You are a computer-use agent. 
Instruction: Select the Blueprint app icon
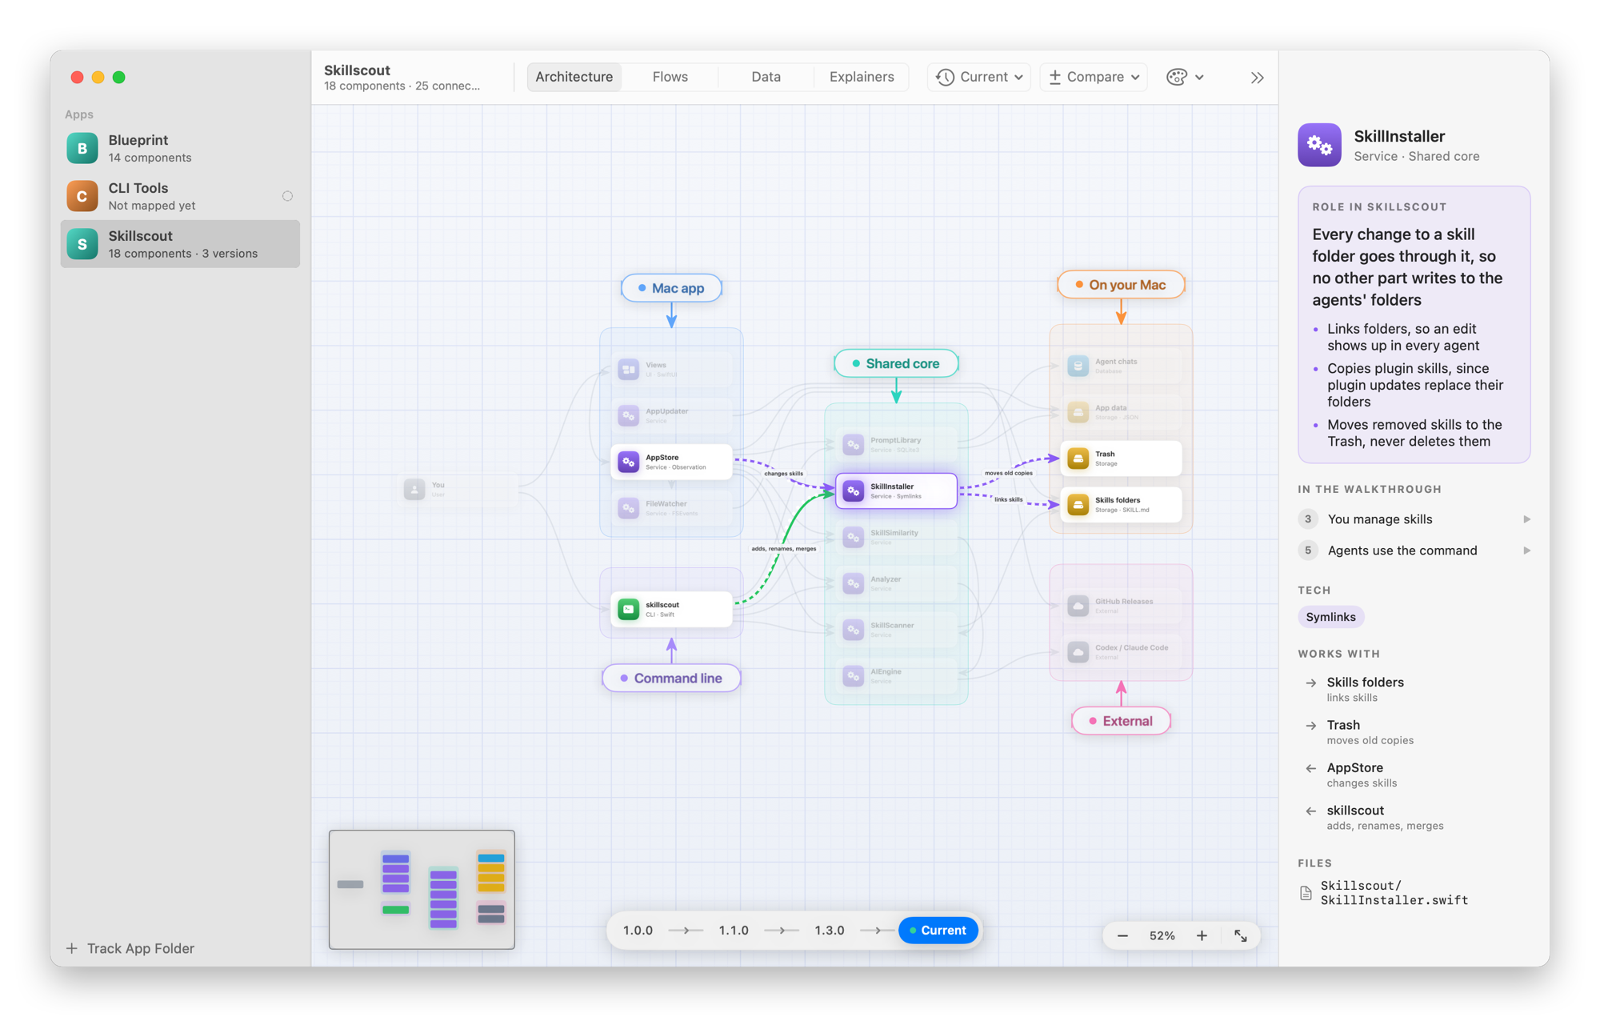[82, 148]
